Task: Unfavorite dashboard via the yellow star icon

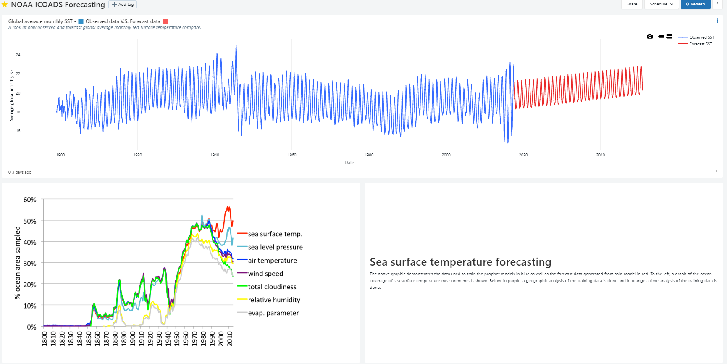Action: click(x=5, y=5)
